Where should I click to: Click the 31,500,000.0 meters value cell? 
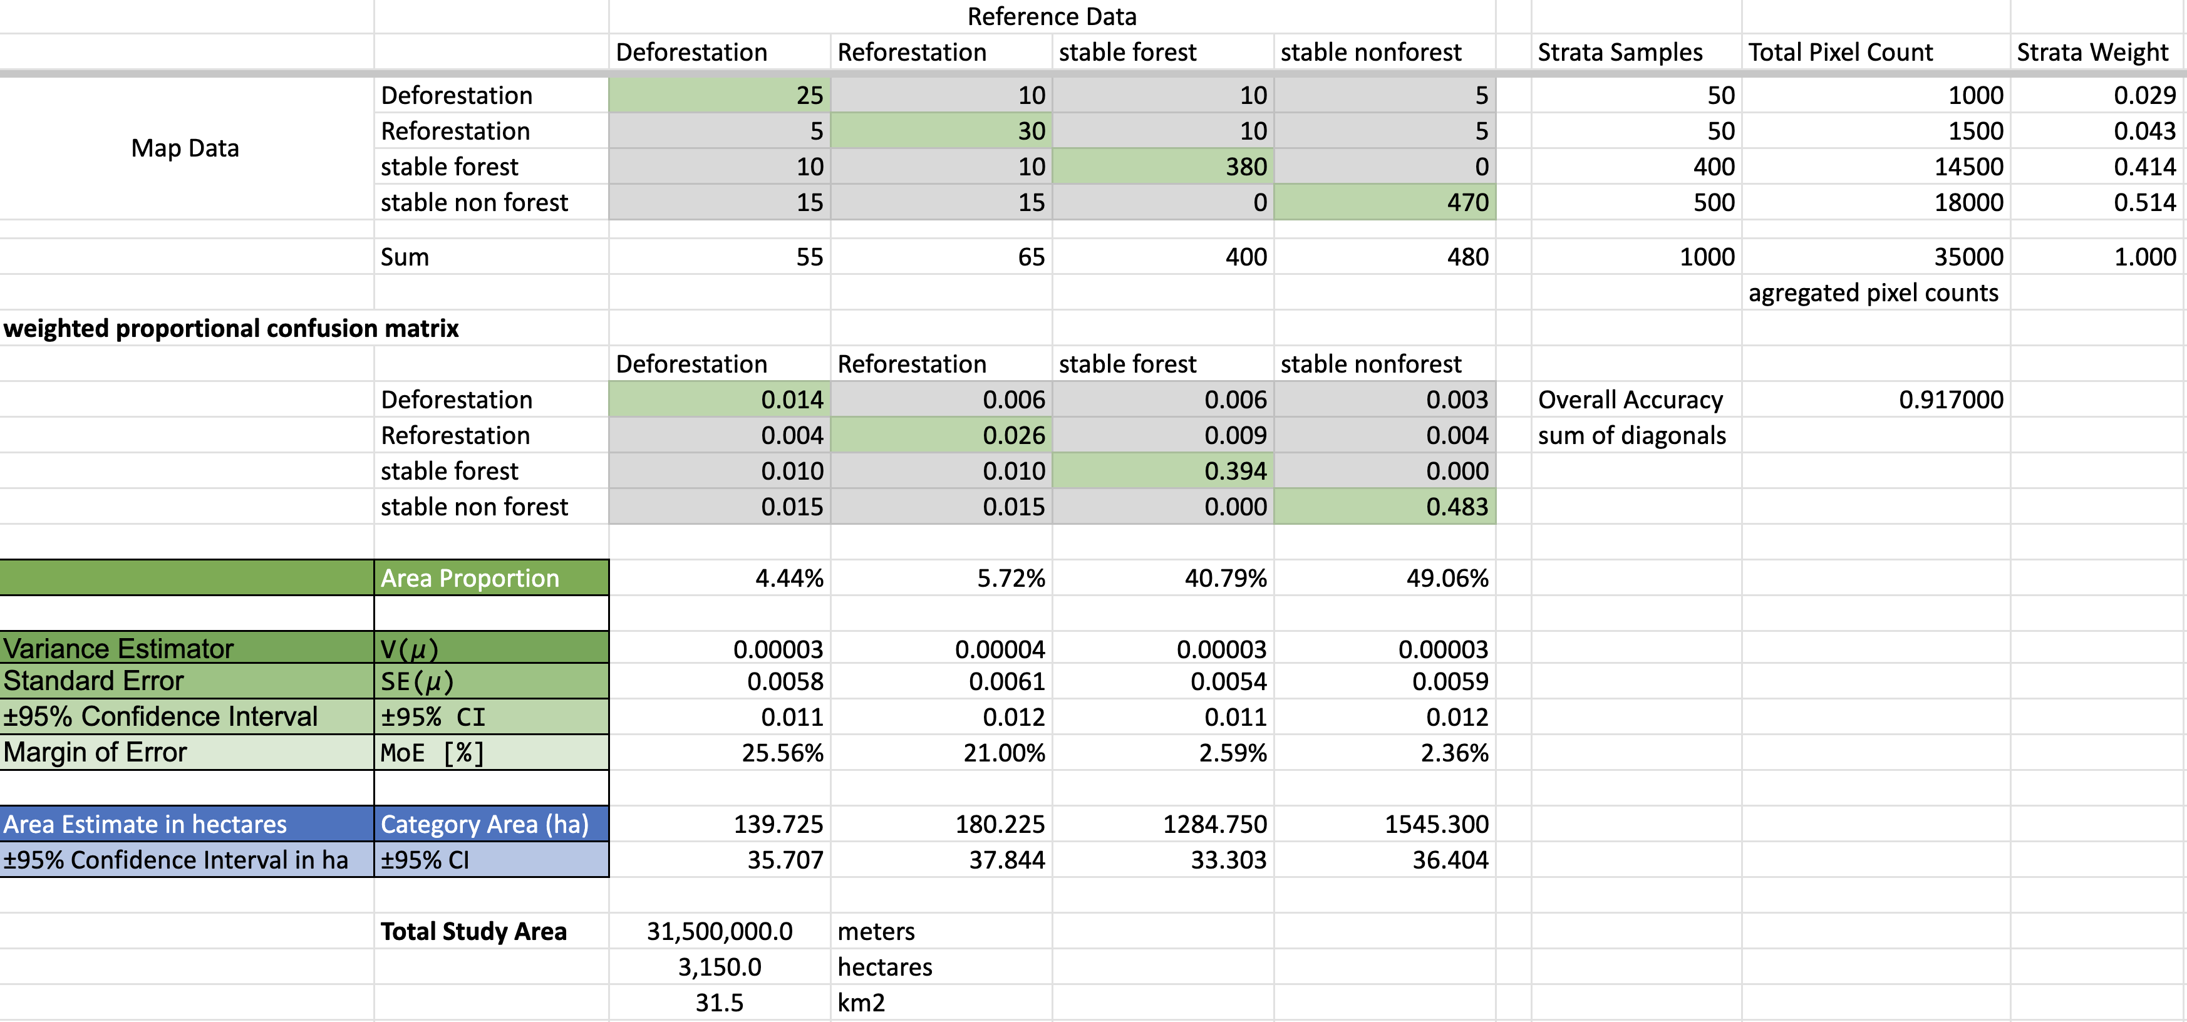(719, 931)
